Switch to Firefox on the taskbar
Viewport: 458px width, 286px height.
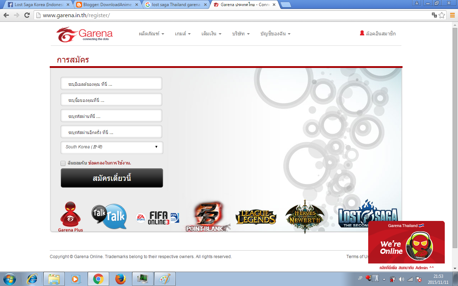point(121,279)
